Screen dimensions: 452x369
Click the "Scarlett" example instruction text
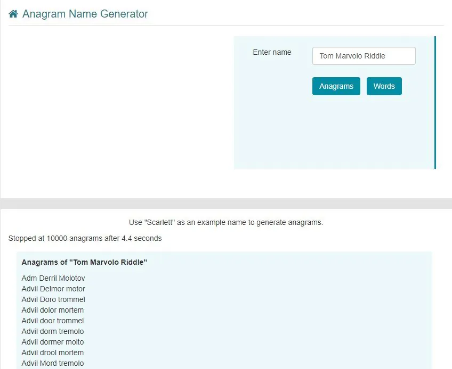(226, 222)
